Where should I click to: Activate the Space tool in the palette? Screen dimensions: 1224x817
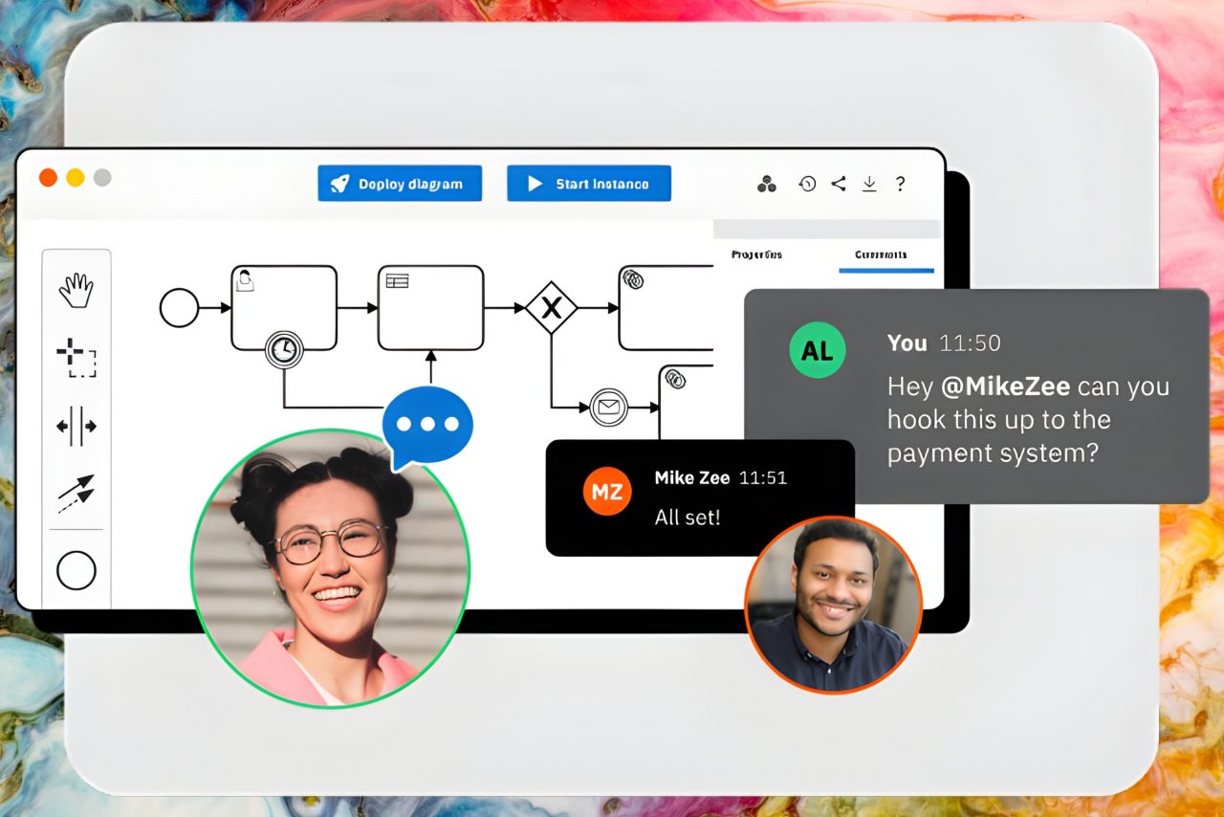76,426
